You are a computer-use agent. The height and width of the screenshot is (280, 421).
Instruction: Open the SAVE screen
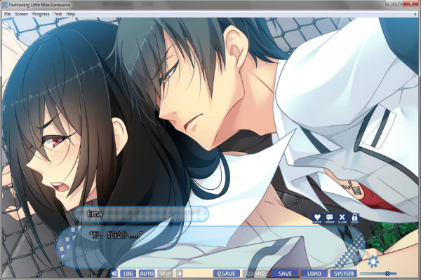click(285, 273)
